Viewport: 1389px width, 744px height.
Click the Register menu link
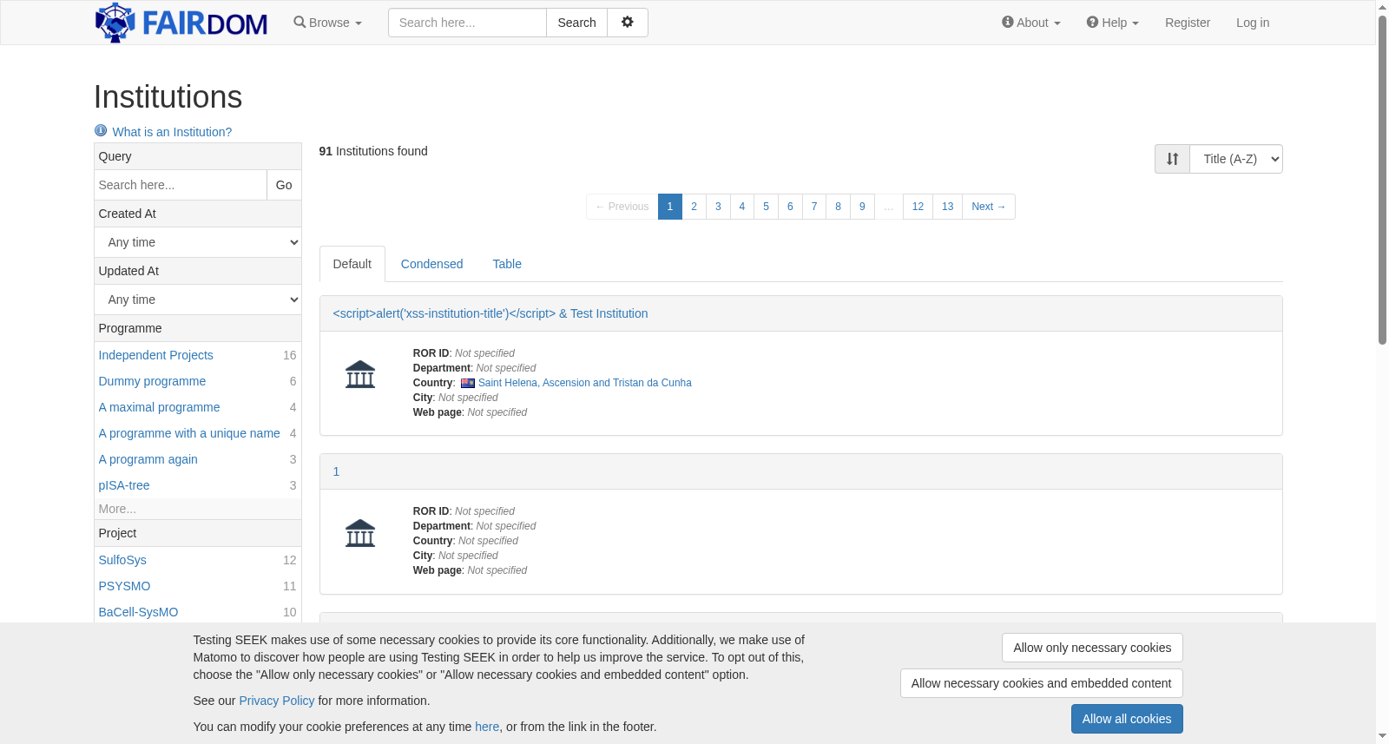click(x=1188, y=23)
